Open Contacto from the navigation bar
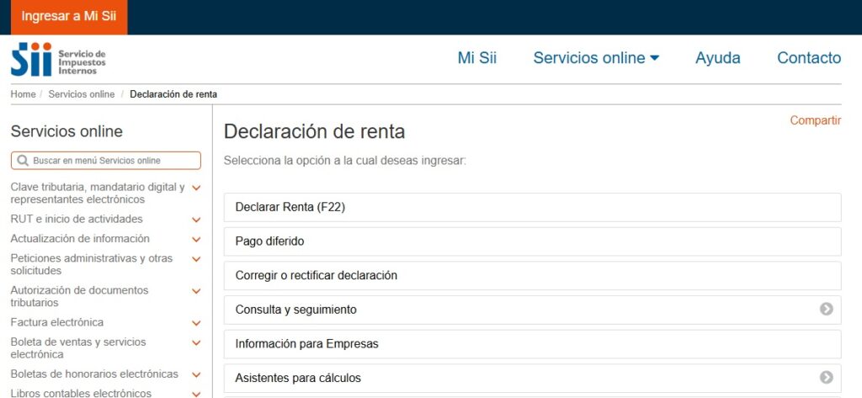862x398 pixels. point(808,58)
